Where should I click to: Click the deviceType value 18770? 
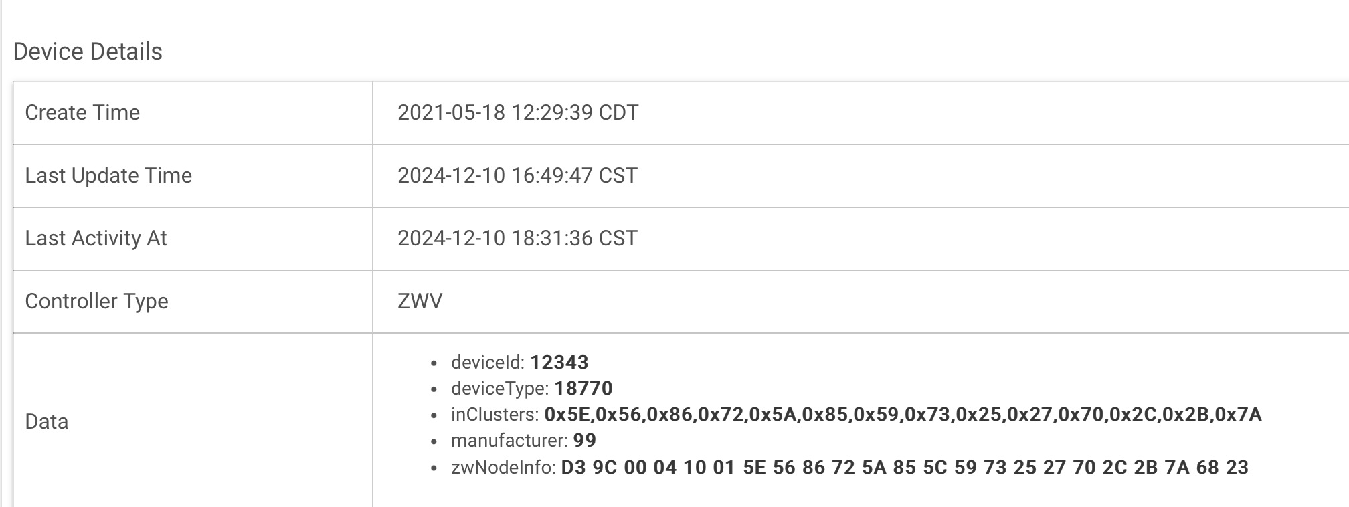point(583,388)
